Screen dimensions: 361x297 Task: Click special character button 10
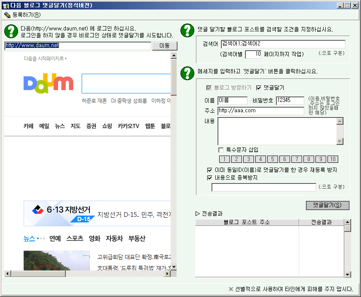(333, 159)
